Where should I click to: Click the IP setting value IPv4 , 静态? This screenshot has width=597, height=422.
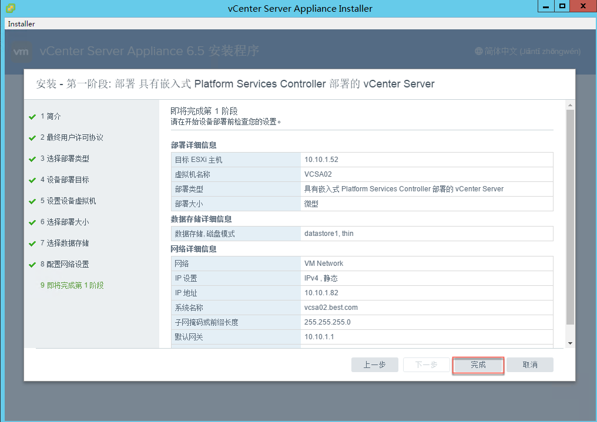click(x=321, y=278)
